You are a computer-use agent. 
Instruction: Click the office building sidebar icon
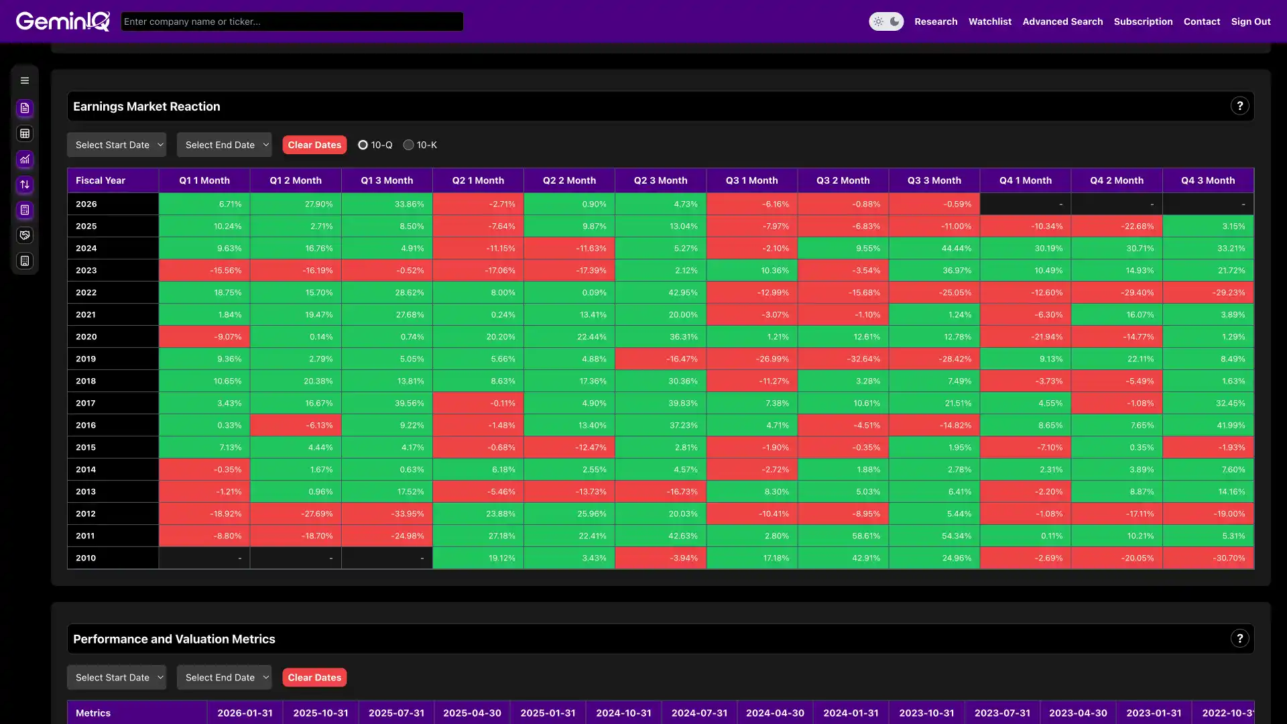click(x=25, y=261)
